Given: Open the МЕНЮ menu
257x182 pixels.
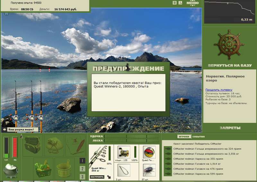Looking at the screenshot, I should point(192,3).
